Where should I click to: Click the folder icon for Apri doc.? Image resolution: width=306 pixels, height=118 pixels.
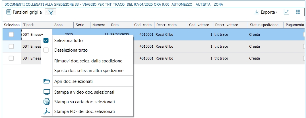pyautogui.click(x=47, y=81)
